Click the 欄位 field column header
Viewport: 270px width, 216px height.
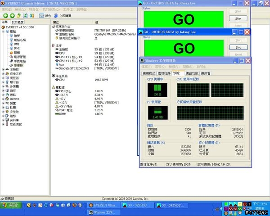tap(73, 22)
